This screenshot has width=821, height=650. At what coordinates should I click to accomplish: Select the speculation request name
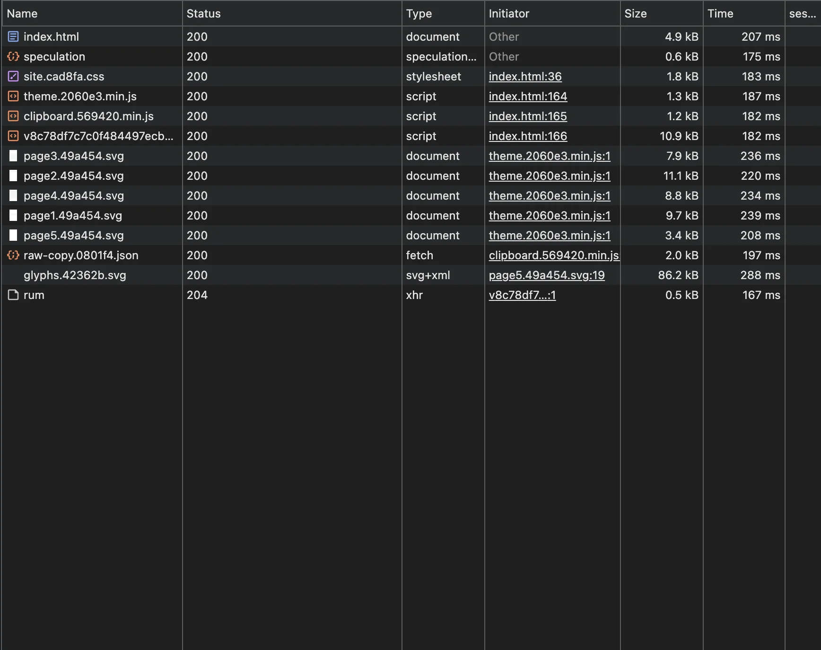54,56
